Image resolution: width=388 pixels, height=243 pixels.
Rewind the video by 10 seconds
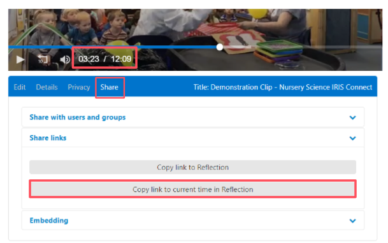coord(43,59)
